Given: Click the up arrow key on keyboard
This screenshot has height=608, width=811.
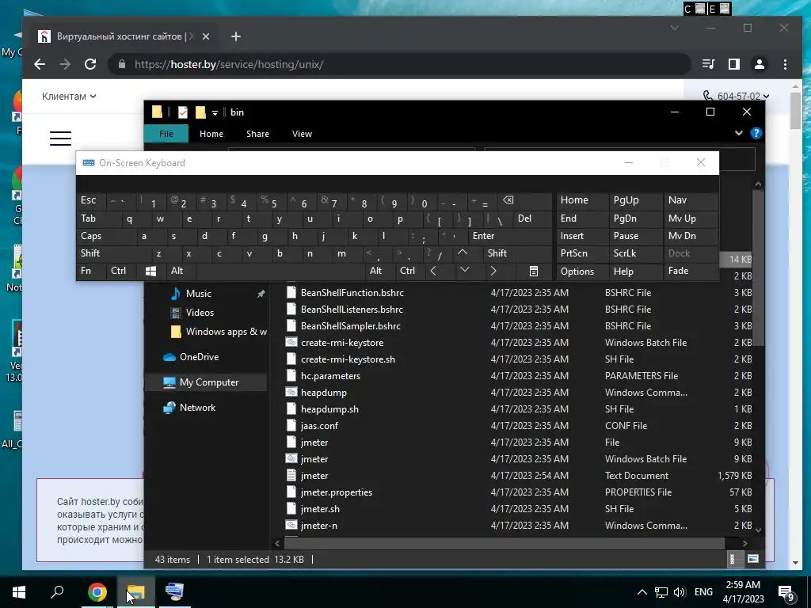Looking at the screenshot, I should click(x=463, y=253).
